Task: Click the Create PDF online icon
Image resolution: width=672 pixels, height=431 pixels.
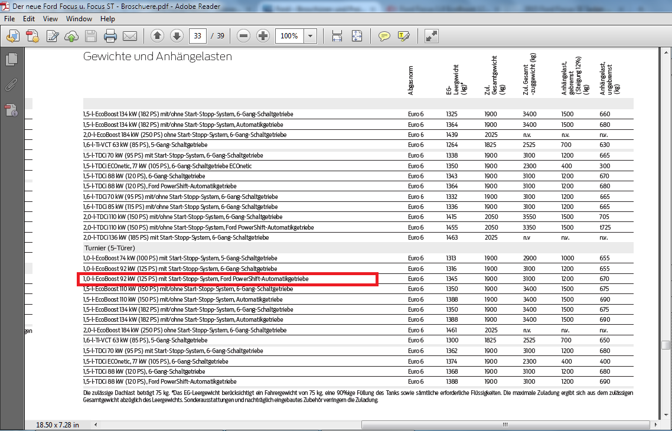Action: tap(32, 36)
